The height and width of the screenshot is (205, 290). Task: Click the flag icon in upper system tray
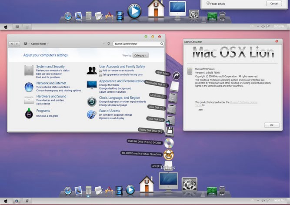point(268,27)
